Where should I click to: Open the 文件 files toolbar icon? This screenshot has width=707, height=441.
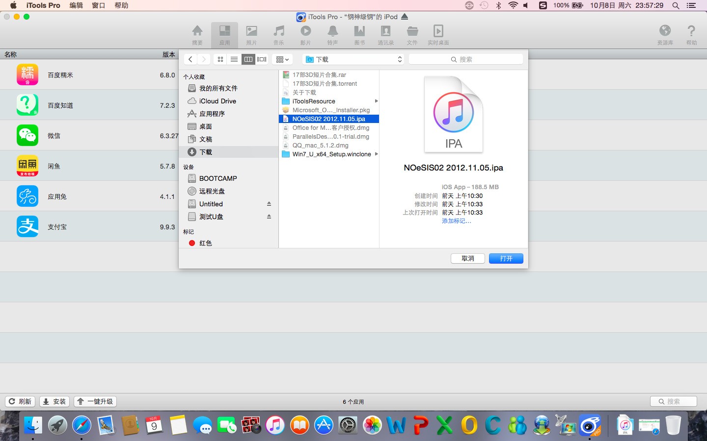[x=412, y=35]
